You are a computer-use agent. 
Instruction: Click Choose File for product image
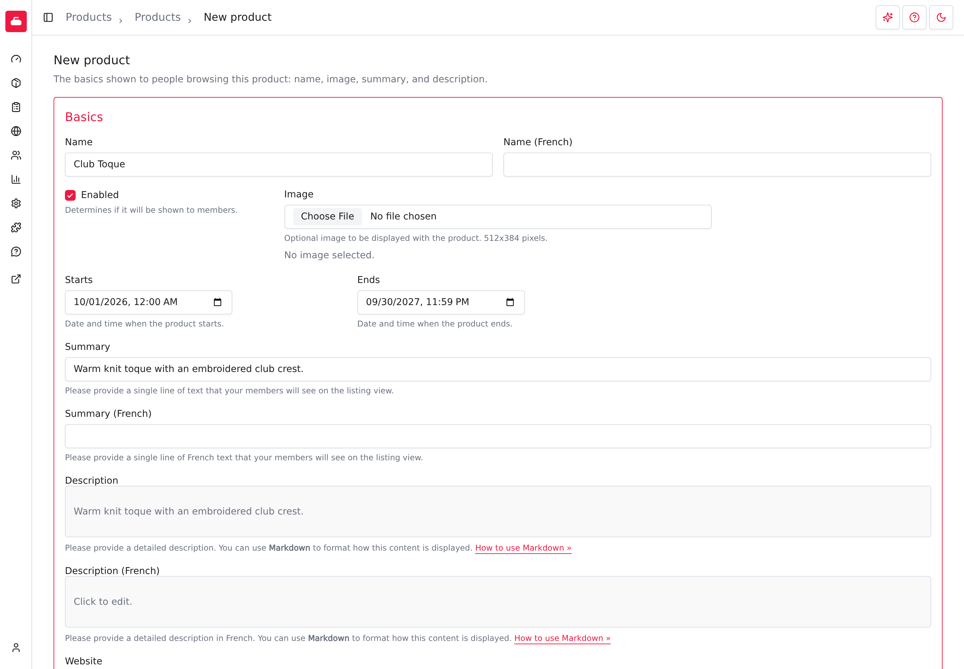click(x=327, y=216)
